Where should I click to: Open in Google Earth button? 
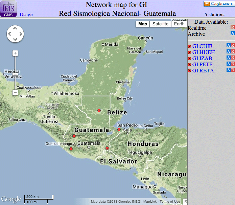[219, 4]
